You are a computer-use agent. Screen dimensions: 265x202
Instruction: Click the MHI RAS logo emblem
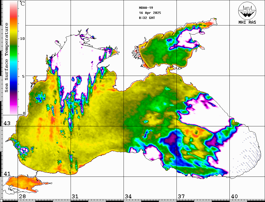coord(247,11)
